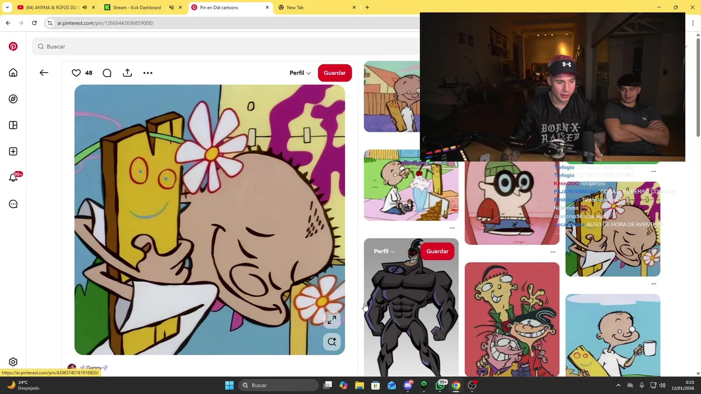The image size is (701, 394).
Task: Open the boards icon in Pinterest sidebar
Action: [x=13, y=125]
